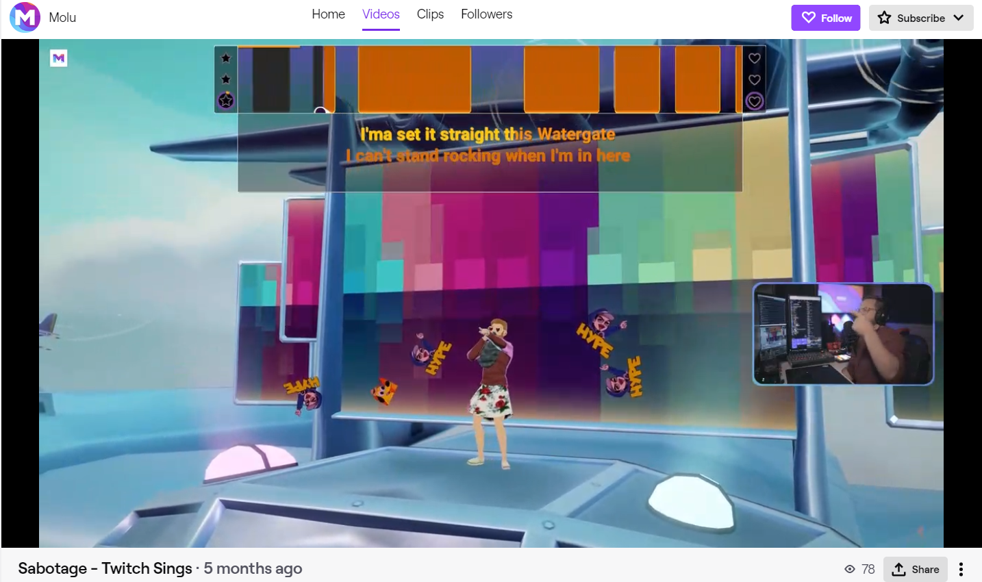Screen dimensions: 982x582
Task: Select the Videos tab
Action: (x=381, y=14)
